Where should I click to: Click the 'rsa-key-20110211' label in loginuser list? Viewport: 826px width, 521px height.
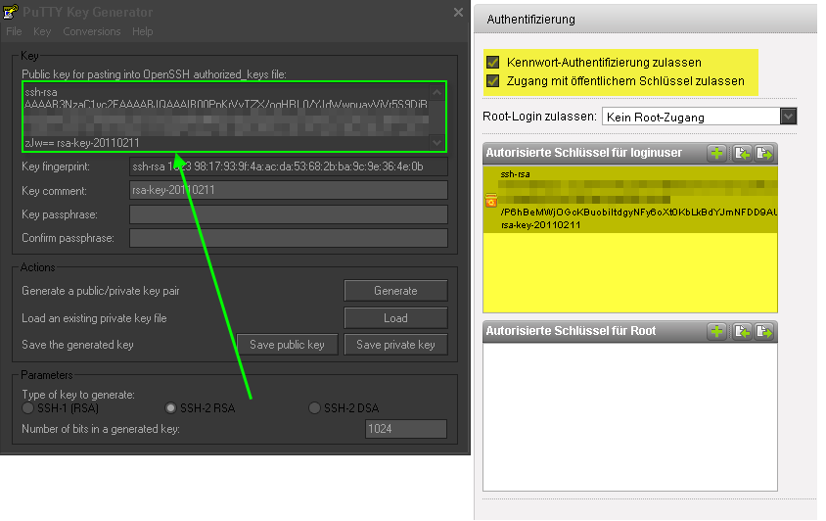tap(540, 225)
